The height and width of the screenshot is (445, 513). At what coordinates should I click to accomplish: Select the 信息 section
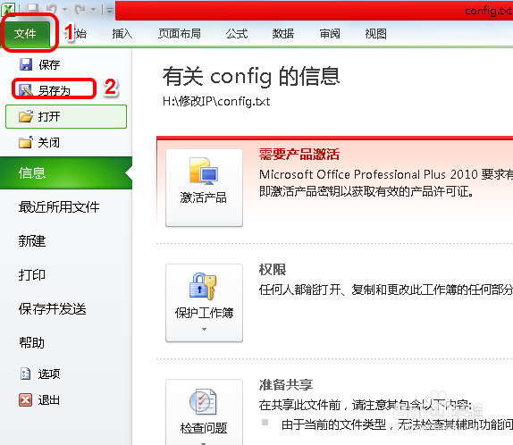tap(66, 172)
